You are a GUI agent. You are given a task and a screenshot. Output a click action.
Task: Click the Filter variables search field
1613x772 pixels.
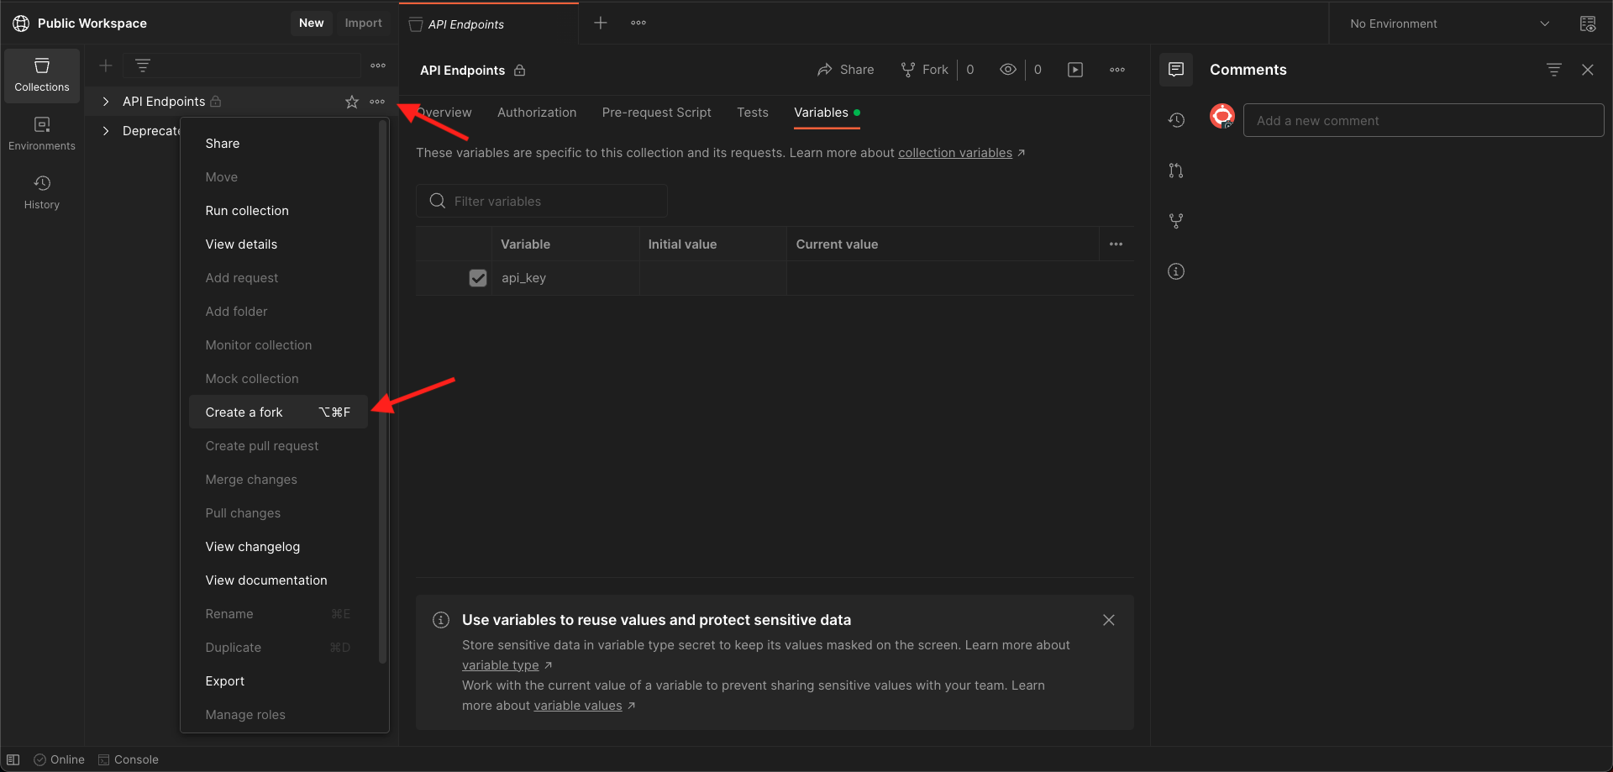[x=542, y=201]
